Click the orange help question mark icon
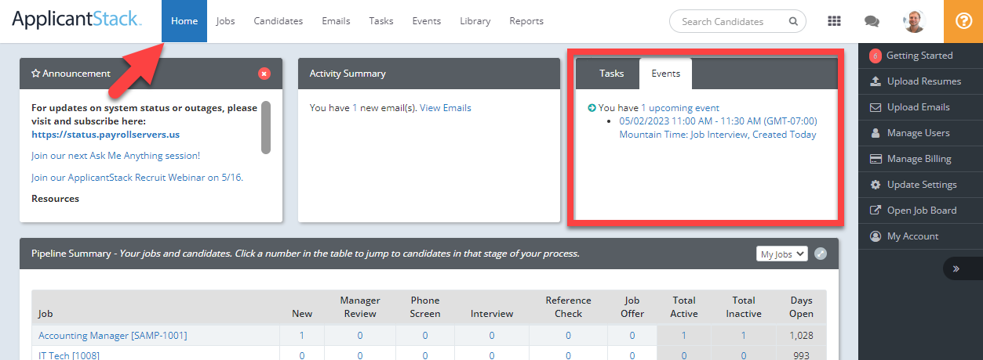 (963, 21)
